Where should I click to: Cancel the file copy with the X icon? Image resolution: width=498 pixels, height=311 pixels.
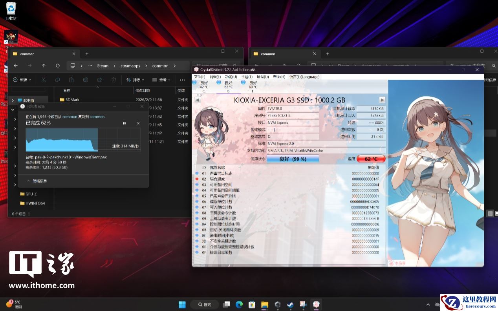(138, 123)
